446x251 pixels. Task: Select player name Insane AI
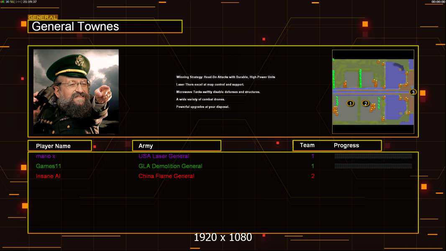tap(48, 176)
